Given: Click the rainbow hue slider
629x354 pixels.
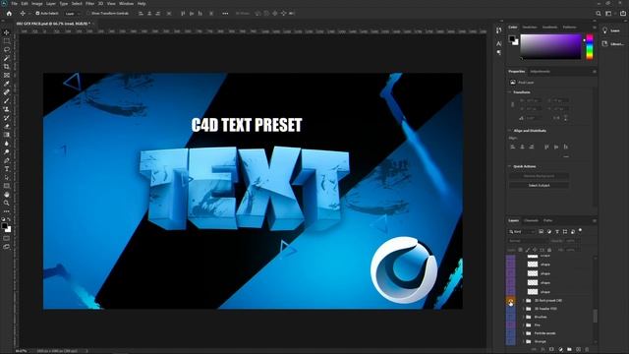Looking at the screenshot, I should pos(590,47).
